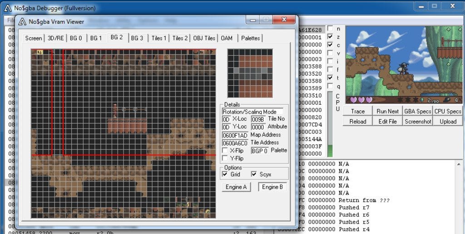The image size is (465, 234).
Task: Click the Map Address field
Action: pos(235,135)
